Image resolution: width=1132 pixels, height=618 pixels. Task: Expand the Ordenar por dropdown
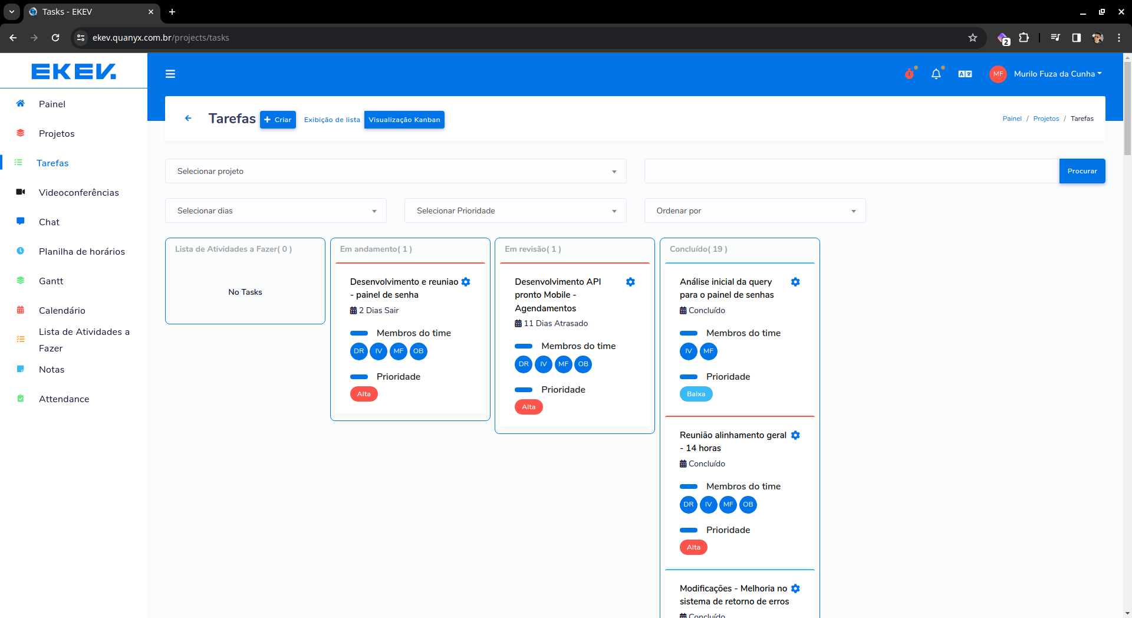click(x=755, y=211)
